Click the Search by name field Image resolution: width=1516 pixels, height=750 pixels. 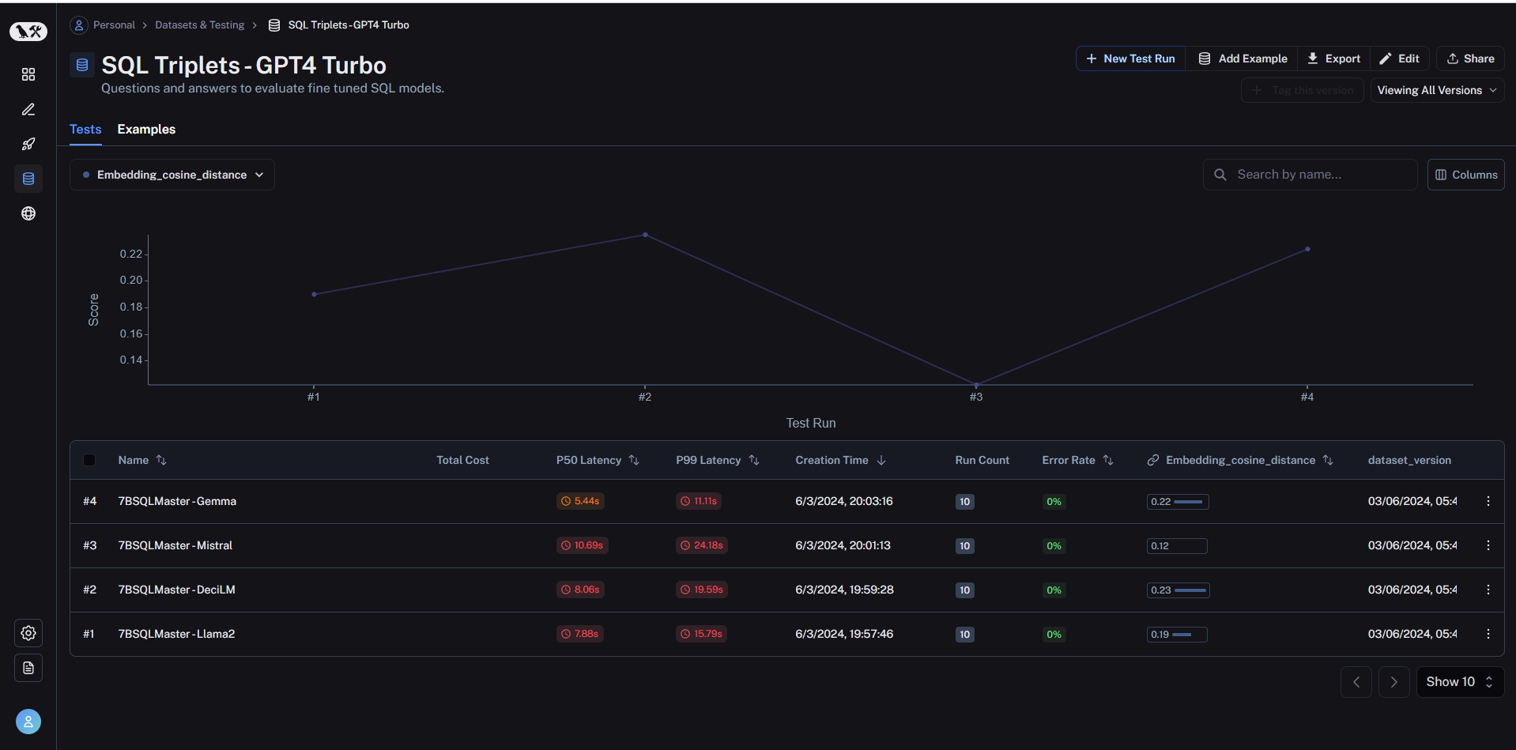1310,175
